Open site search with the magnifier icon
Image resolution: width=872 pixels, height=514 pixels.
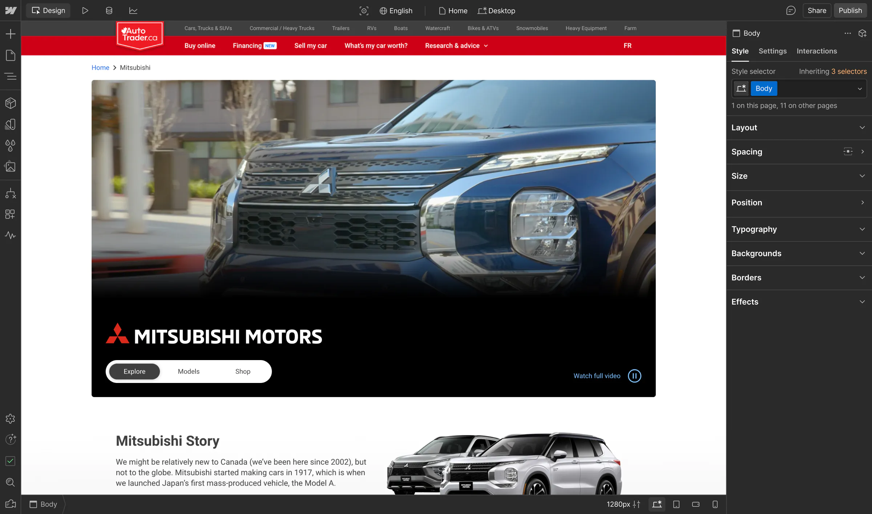(10, 482)
